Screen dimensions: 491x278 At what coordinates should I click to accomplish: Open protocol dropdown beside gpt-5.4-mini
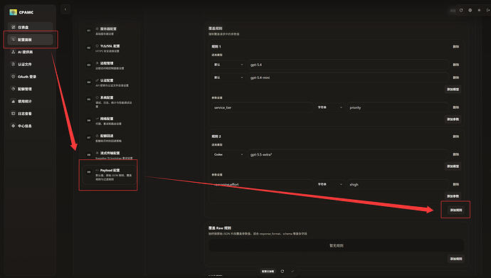(x=228, y=77)
